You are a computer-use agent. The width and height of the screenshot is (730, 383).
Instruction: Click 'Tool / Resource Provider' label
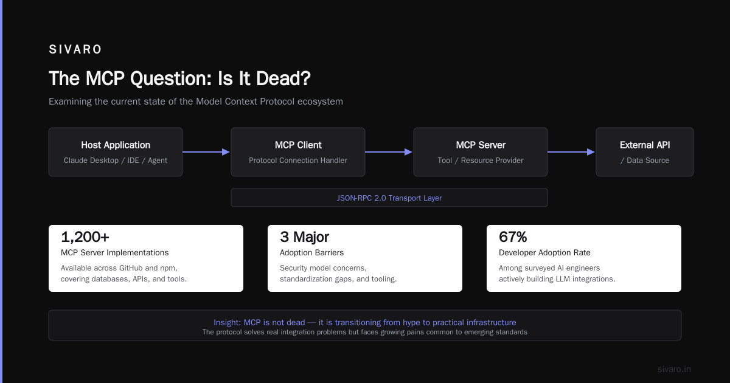pos(481,160)
